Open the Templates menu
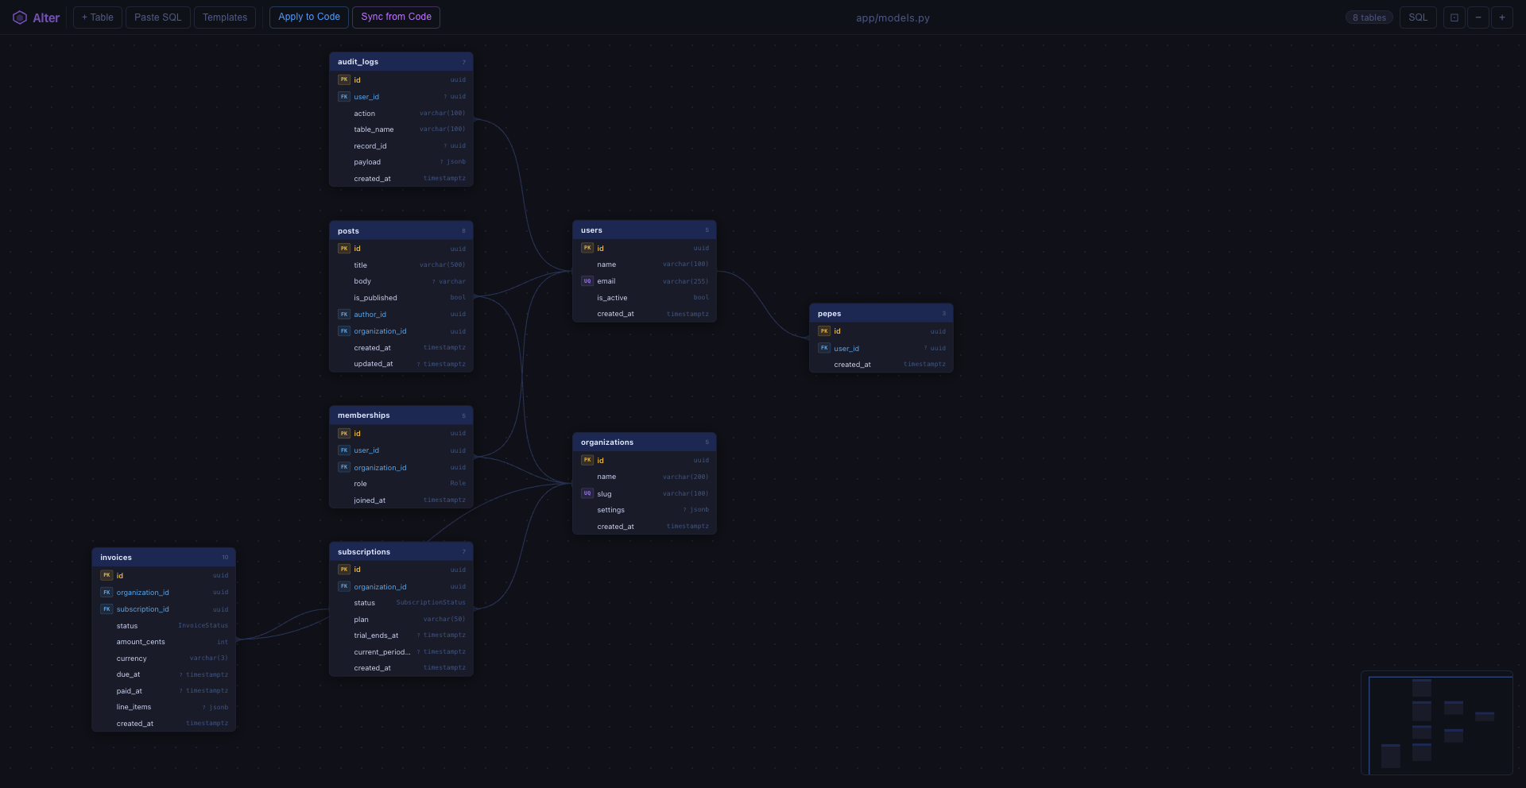Screen dimensions: 1526x788 [x=225, y=17]
